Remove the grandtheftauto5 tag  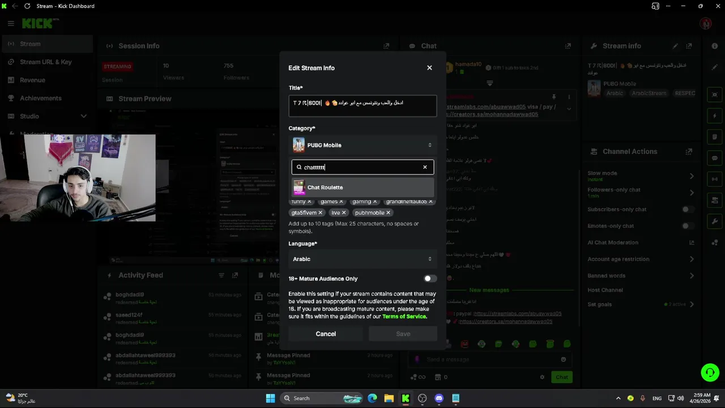430,202
